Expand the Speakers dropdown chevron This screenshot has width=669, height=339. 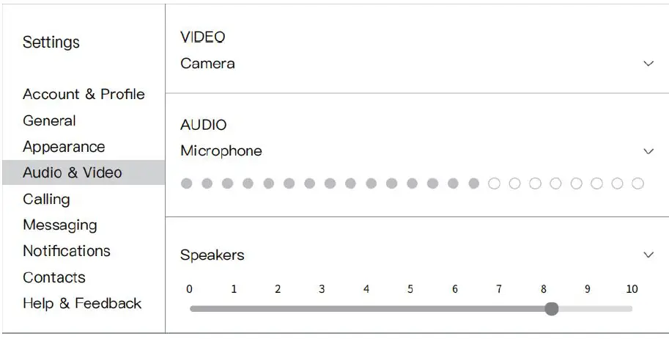click(648, 255)
